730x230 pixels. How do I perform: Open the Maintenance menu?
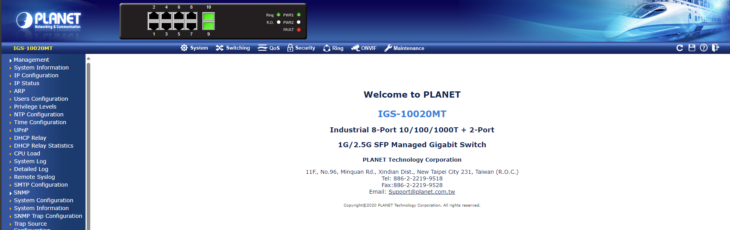(404, 48)
